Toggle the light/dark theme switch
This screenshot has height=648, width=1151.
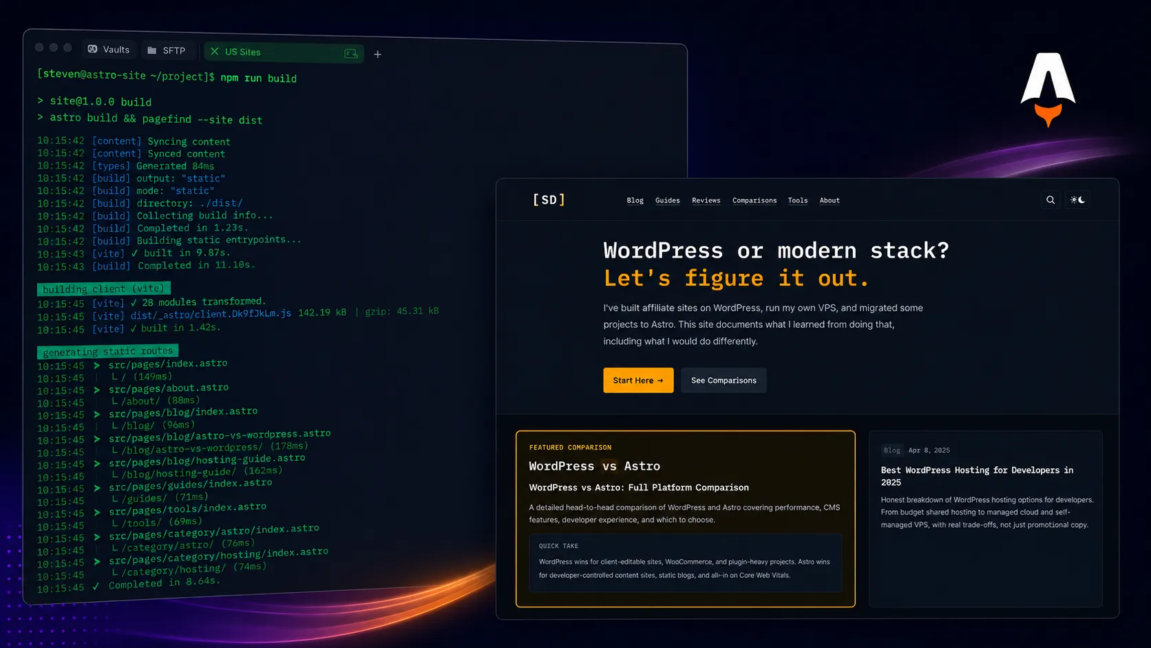point(1077,200)
